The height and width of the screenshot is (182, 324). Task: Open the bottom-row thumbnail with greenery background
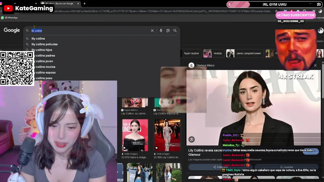point(169,173)
